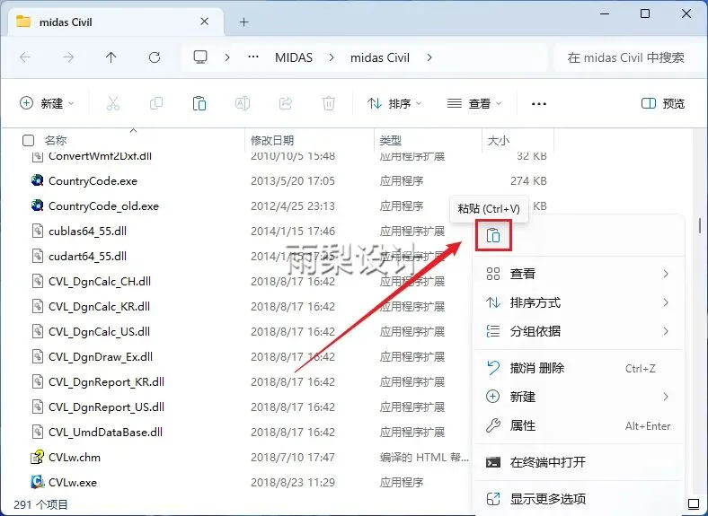
Task: Click the cudart64_55.dll file icon
Action: pos(37,256)
